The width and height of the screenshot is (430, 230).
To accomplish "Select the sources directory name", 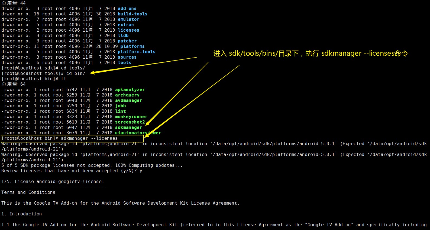I will 127,57.
